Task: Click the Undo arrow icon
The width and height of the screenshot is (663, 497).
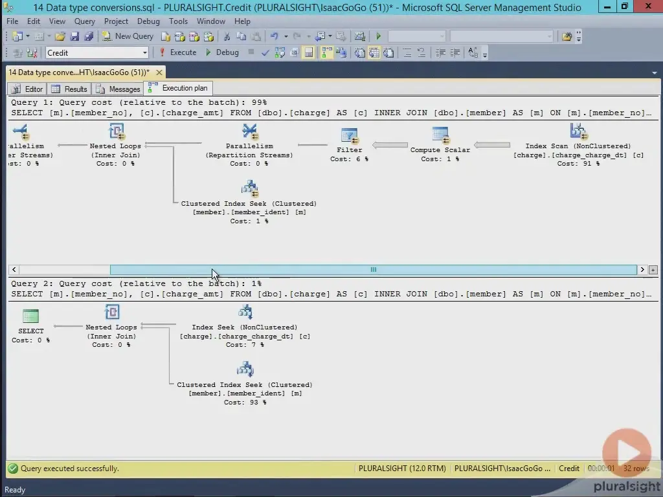Action: click(275, 36)
